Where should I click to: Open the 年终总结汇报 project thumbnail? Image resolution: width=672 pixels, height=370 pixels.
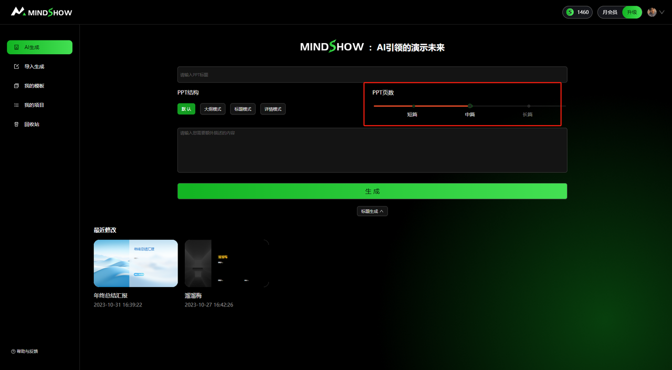click(x=135, y=263)
